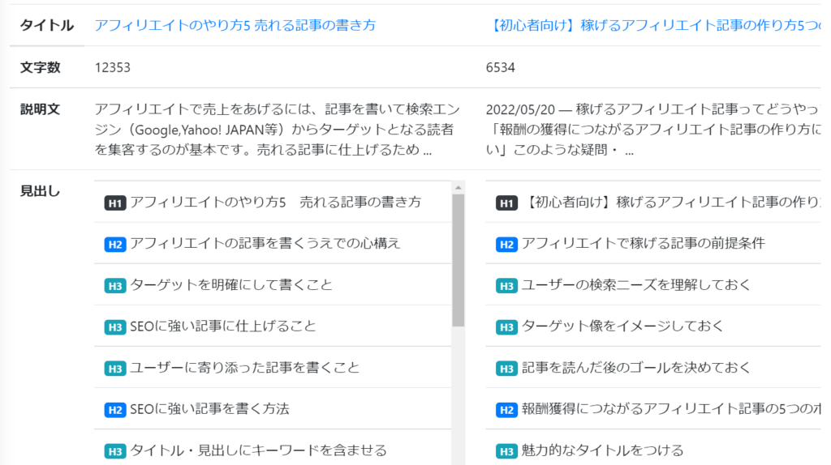Click the H3 badge beside '魅力的なタイトルをつける'
831x465 pixels.
[506, 451]
